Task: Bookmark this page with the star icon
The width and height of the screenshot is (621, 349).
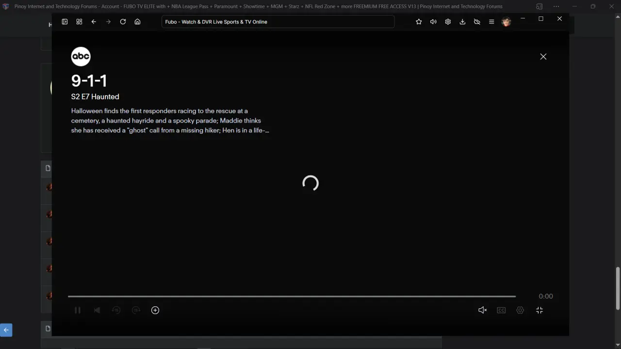Action: (419, 22)
